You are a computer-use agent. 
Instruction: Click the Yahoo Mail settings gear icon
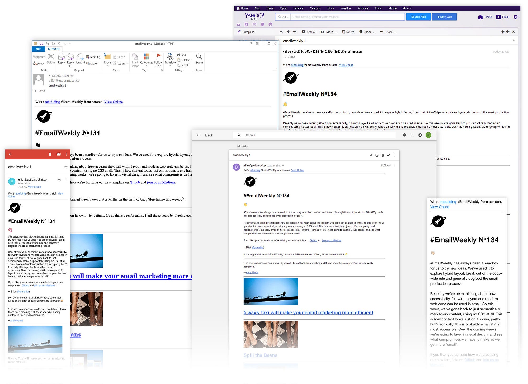click(x=516, y=17)
